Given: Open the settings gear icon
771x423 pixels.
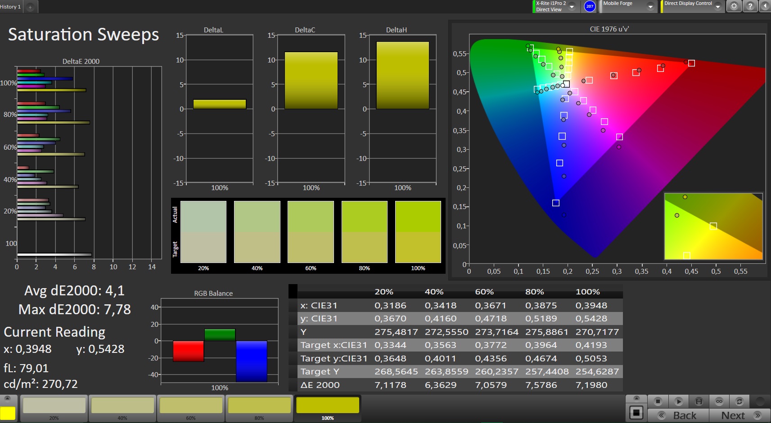Looking at the screenshot, I should point(734,6).
